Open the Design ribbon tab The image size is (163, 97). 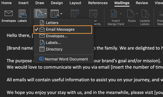[x=57, y=3]
